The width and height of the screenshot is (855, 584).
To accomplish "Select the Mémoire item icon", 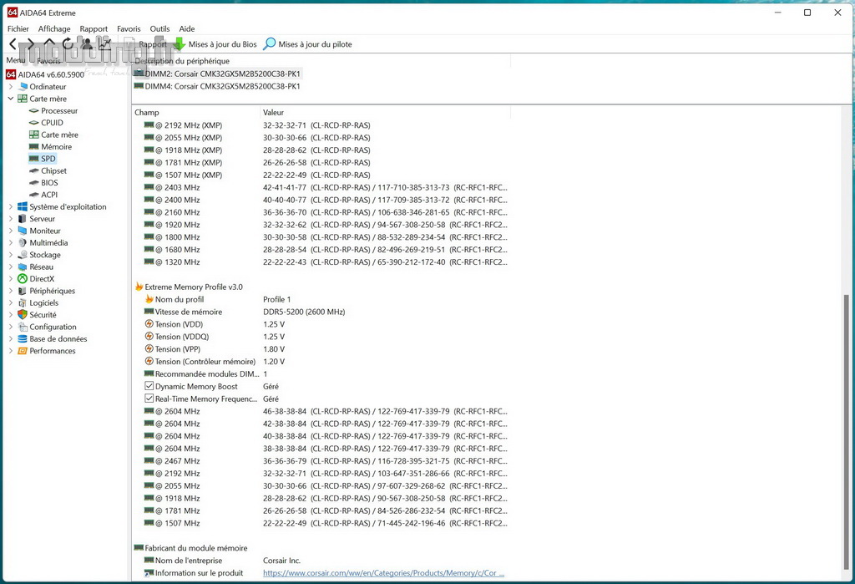I will [x=33, y=146].
